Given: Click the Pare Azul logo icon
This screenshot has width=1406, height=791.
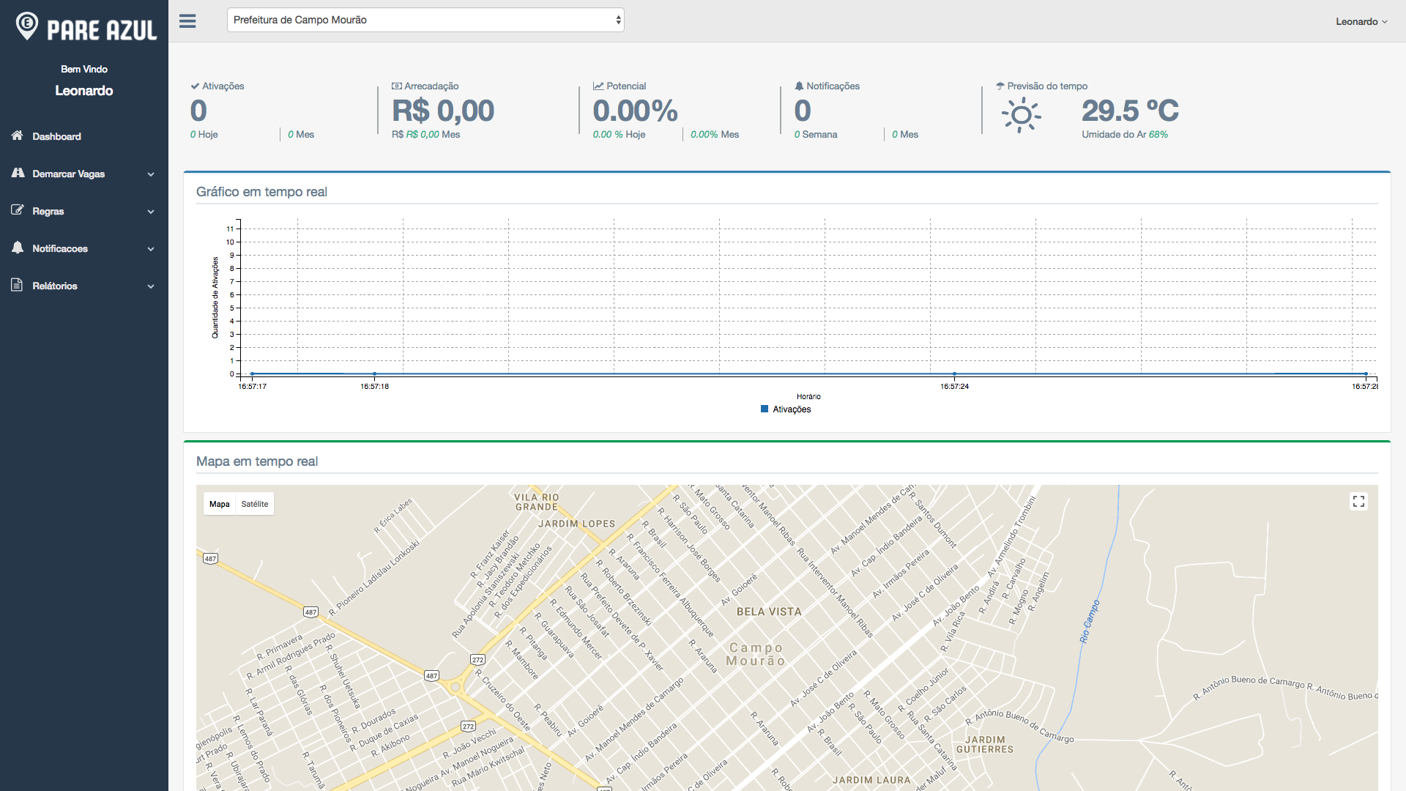Looking at the screenshot, I should point(27,26).
